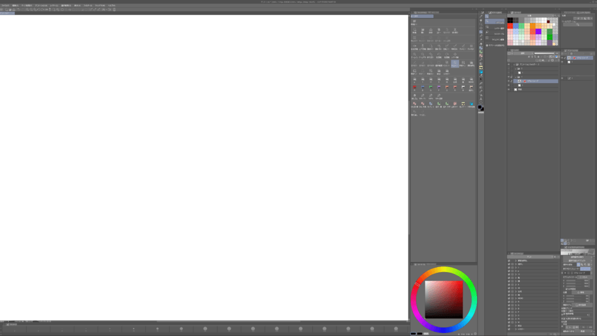Toggle the MEMO auto action checkbox
Image resolution: width=597 pixels, height=336 pixels.
(x=509, y=298)
